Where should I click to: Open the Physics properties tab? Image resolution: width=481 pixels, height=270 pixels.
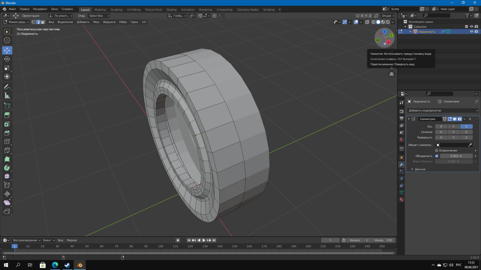click(x=401, y=178)
